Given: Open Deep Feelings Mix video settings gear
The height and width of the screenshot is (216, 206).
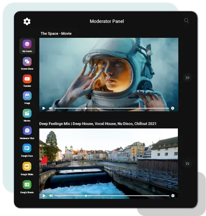Looking at the screenshot, I should pos(173,196).
